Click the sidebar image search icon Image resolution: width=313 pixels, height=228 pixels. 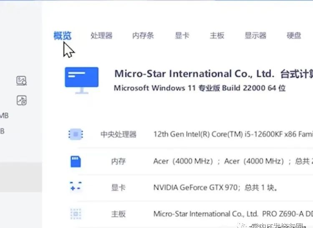21,81
